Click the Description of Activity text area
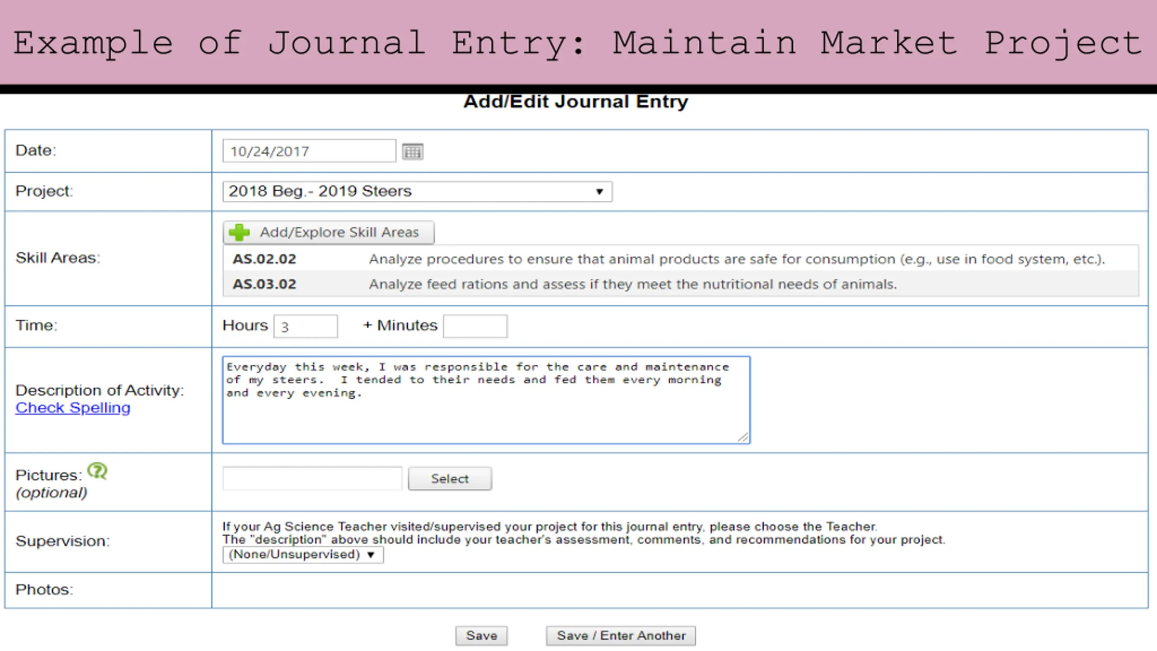 (x=486, y=400)
